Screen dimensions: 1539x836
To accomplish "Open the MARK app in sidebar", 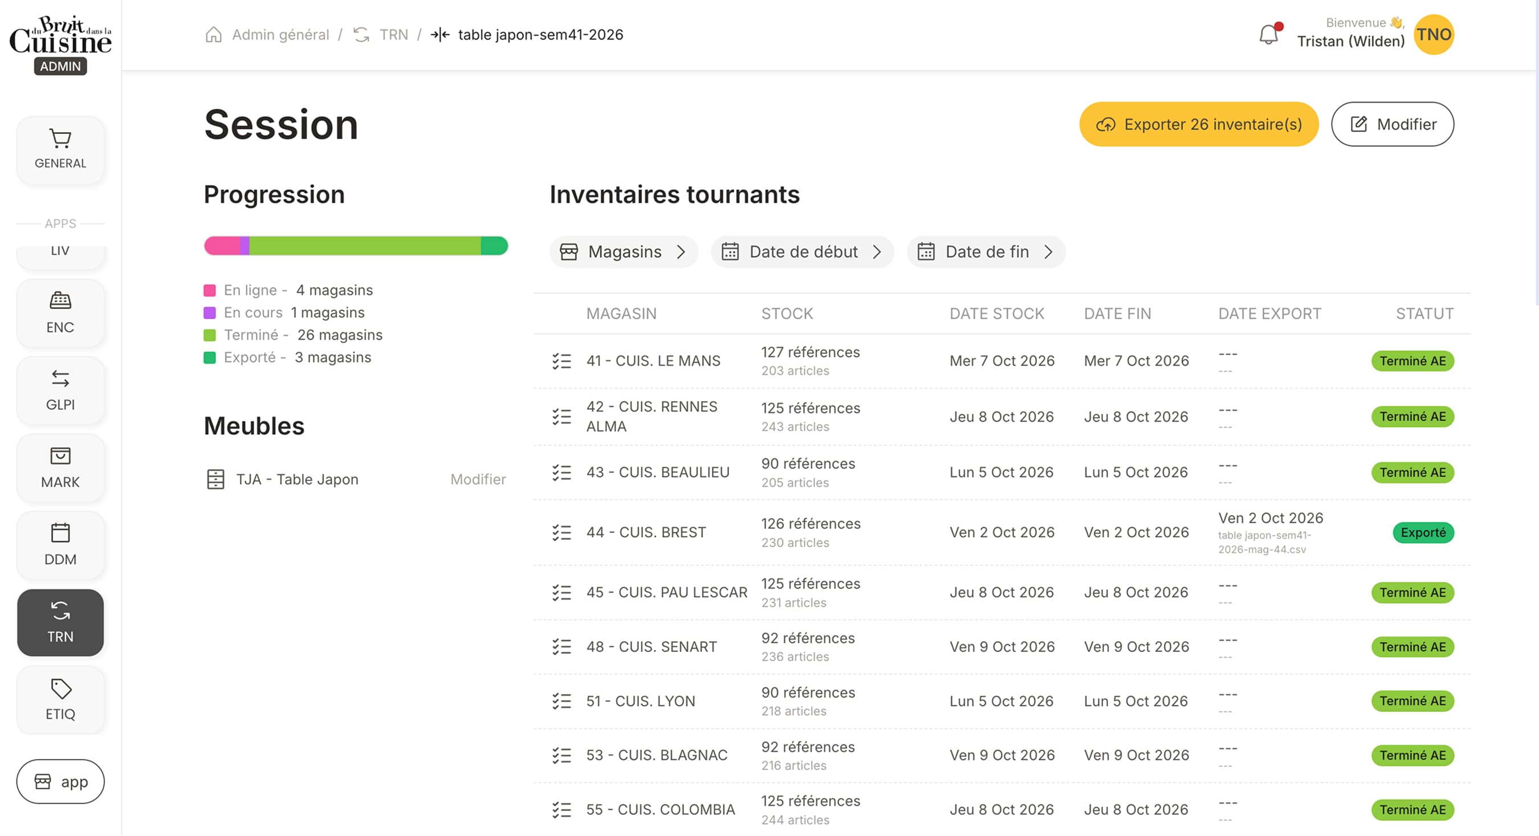I will click(60, 468).
